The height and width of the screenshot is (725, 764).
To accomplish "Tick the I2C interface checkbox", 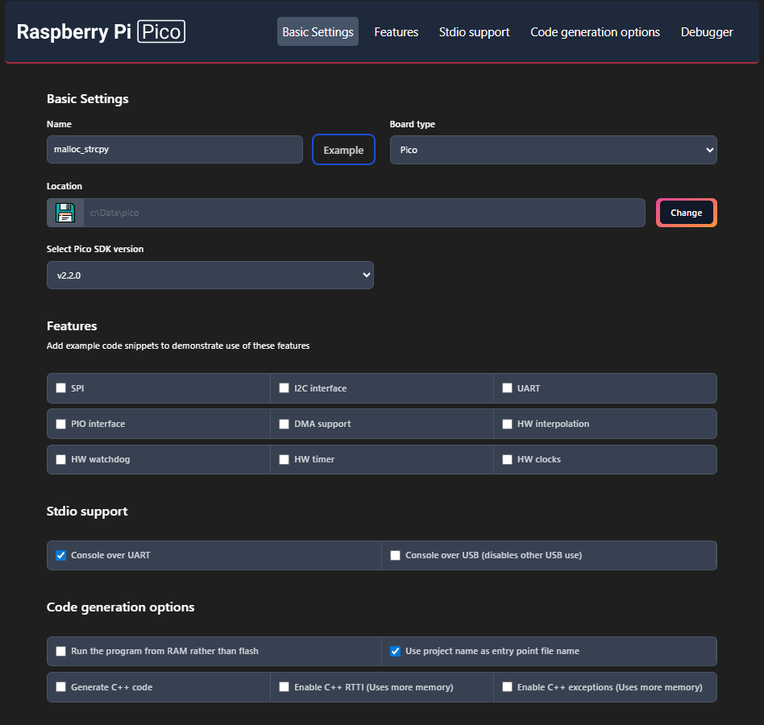I will pos(284,388).
